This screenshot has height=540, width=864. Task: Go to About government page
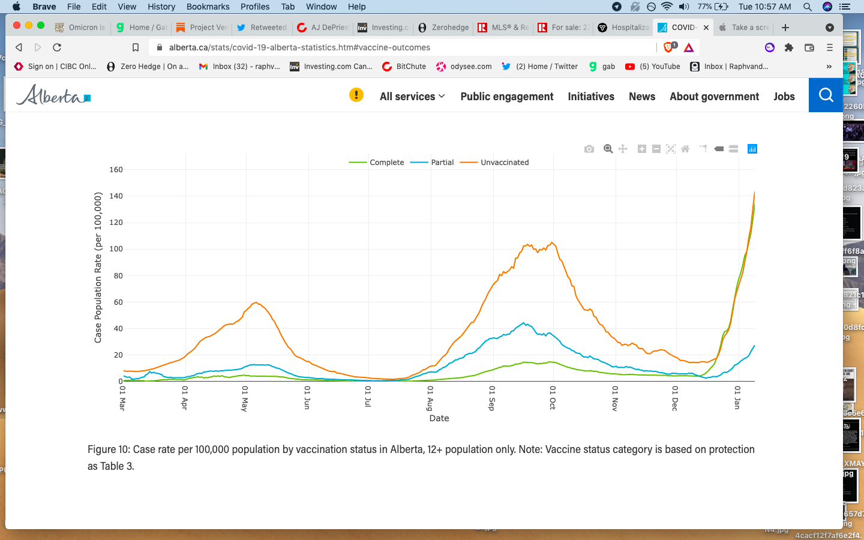click(x=714, y=97)
